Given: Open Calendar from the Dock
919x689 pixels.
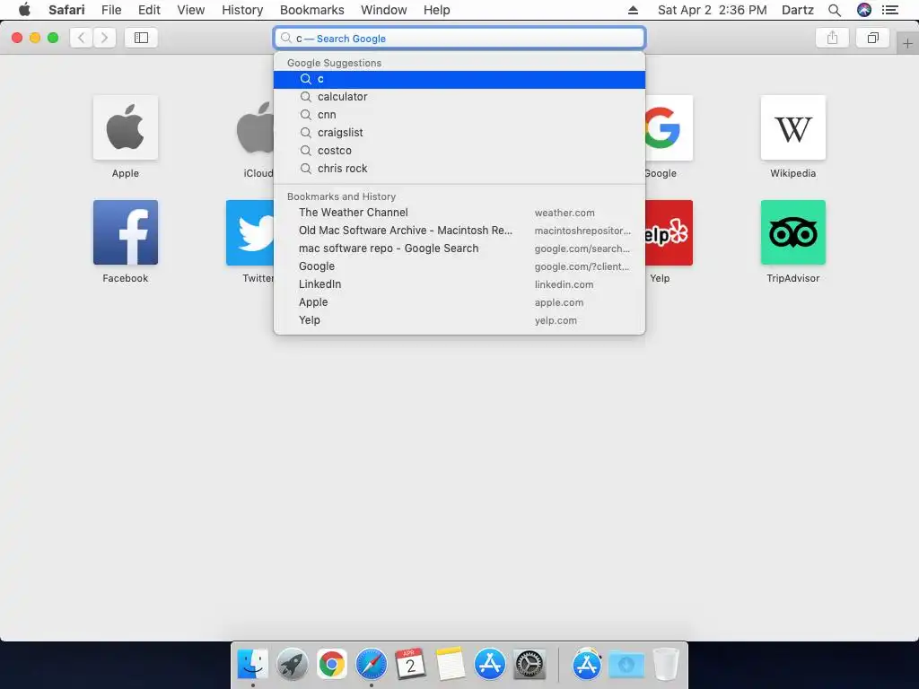Looking at the screenshot, I should (411, 665).
